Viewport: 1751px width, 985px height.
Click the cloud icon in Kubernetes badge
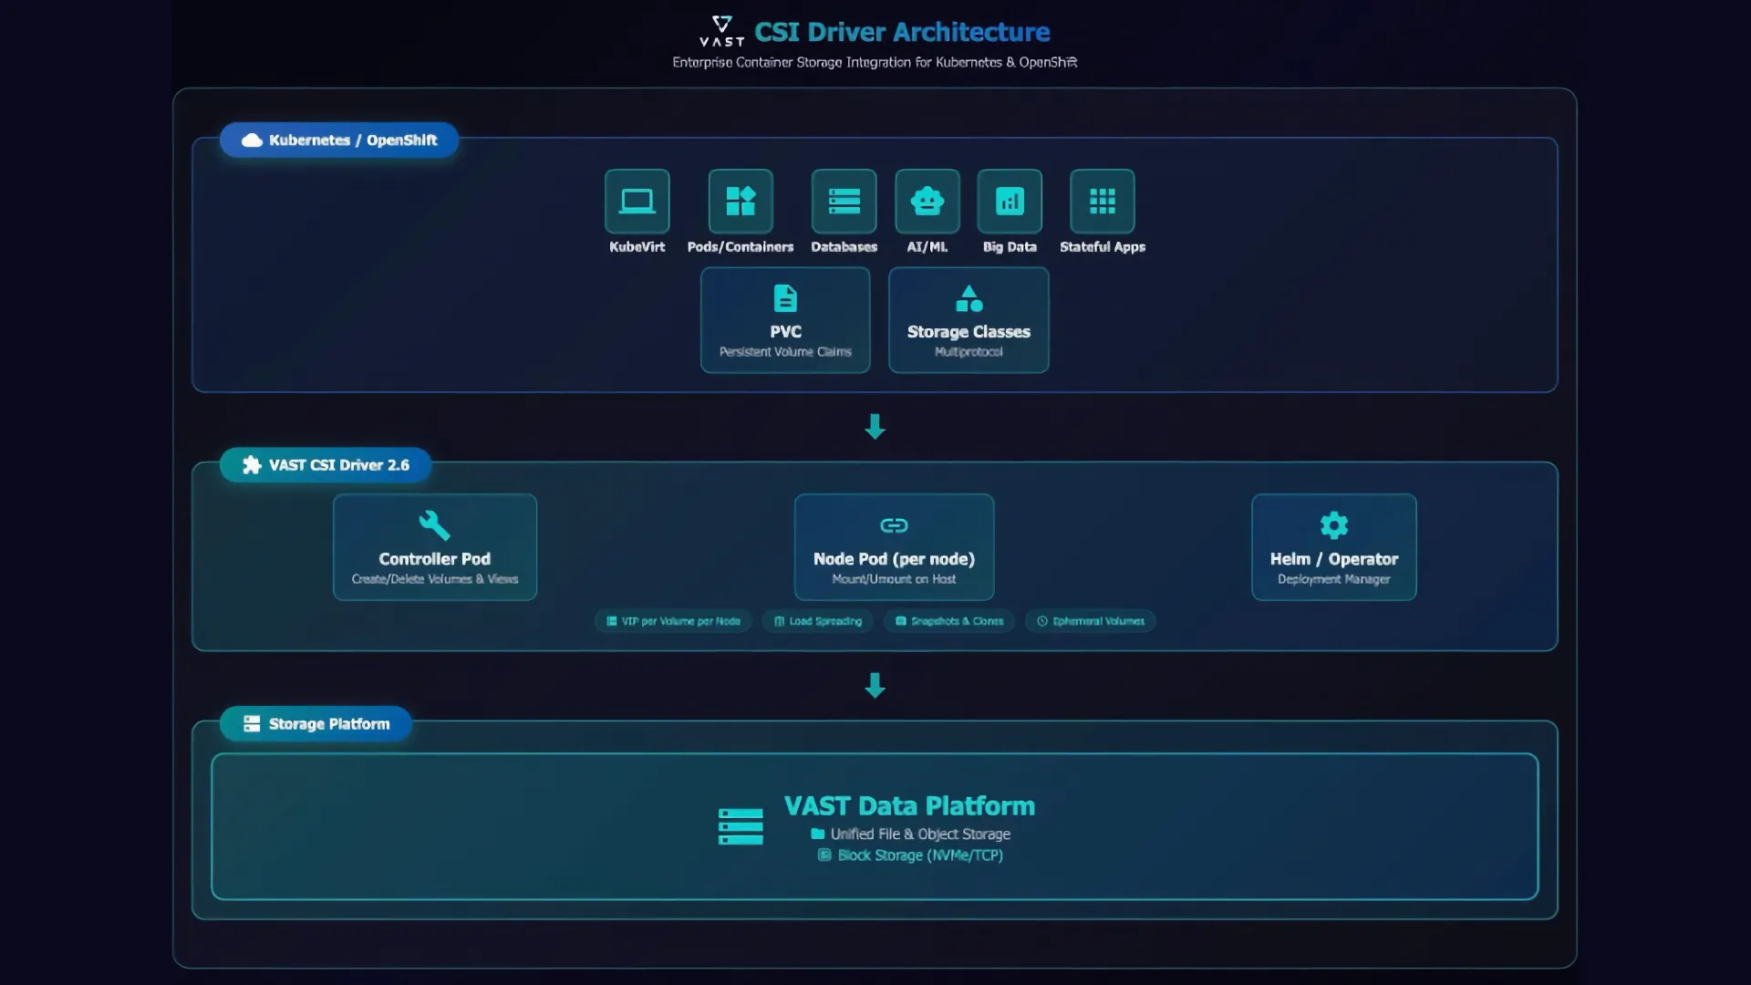tap(252, 140)
